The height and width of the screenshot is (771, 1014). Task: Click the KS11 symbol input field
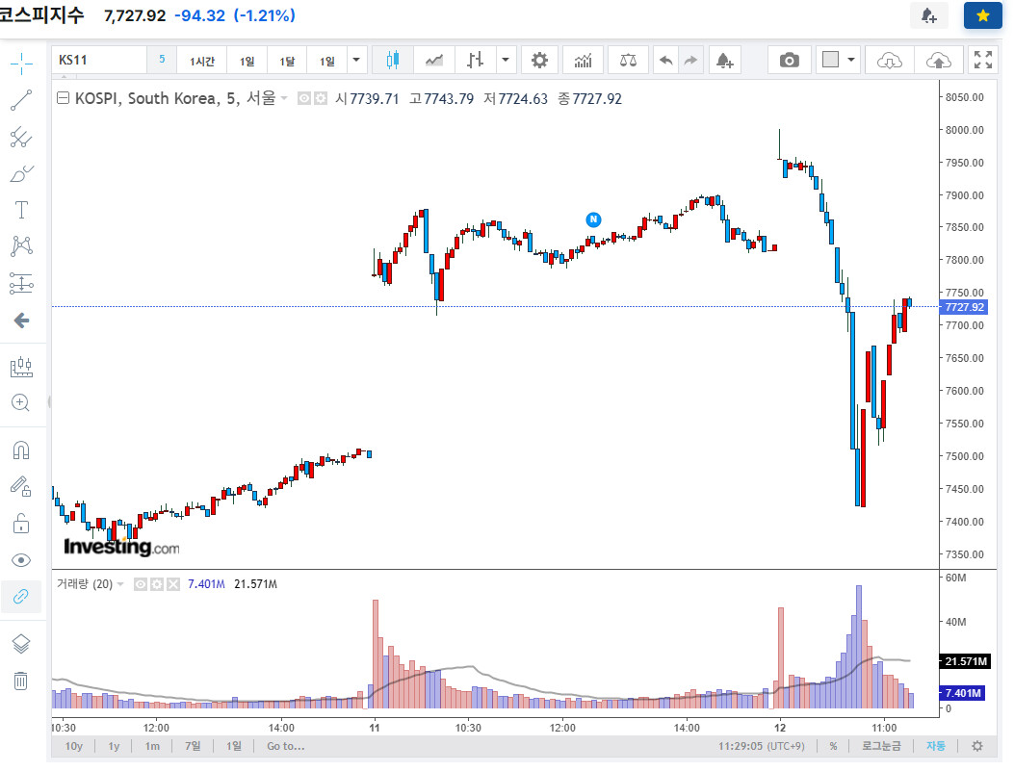coord(100,60)
